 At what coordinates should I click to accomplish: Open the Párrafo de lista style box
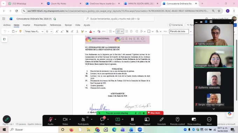(179, 31)
